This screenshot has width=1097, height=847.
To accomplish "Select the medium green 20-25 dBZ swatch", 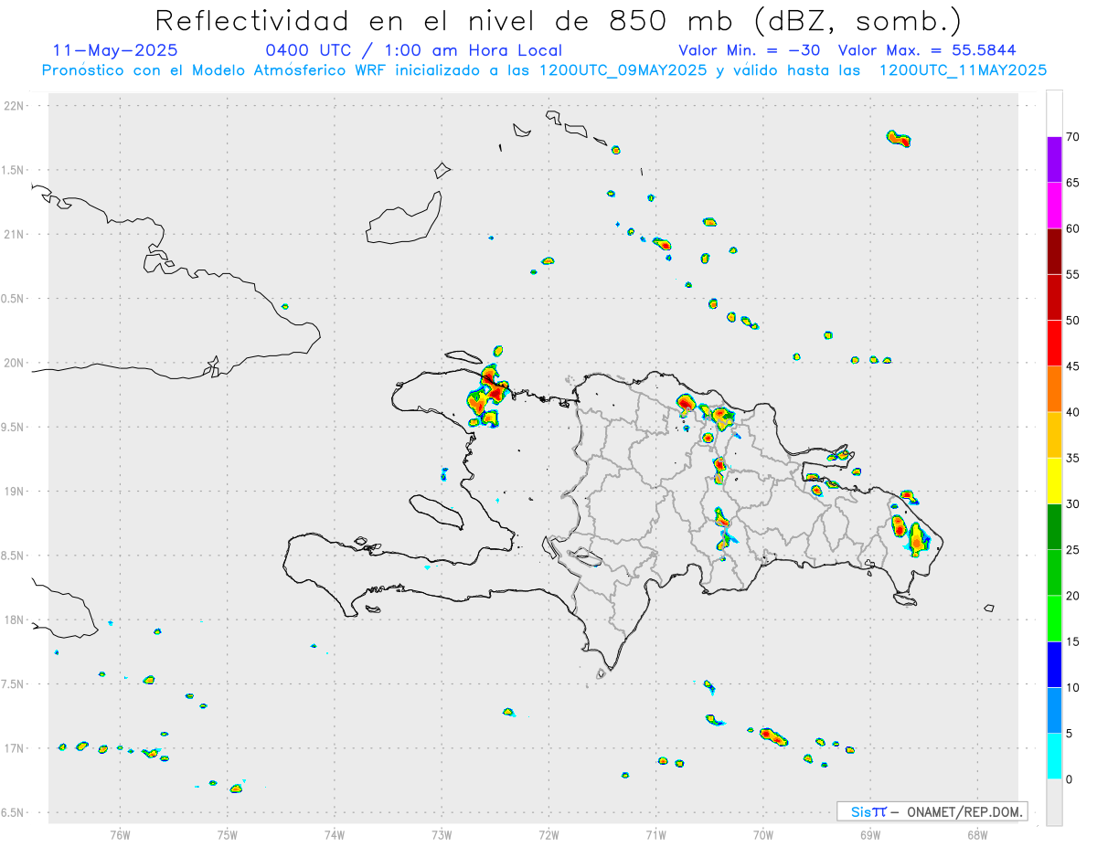I will coord(1054,573).
